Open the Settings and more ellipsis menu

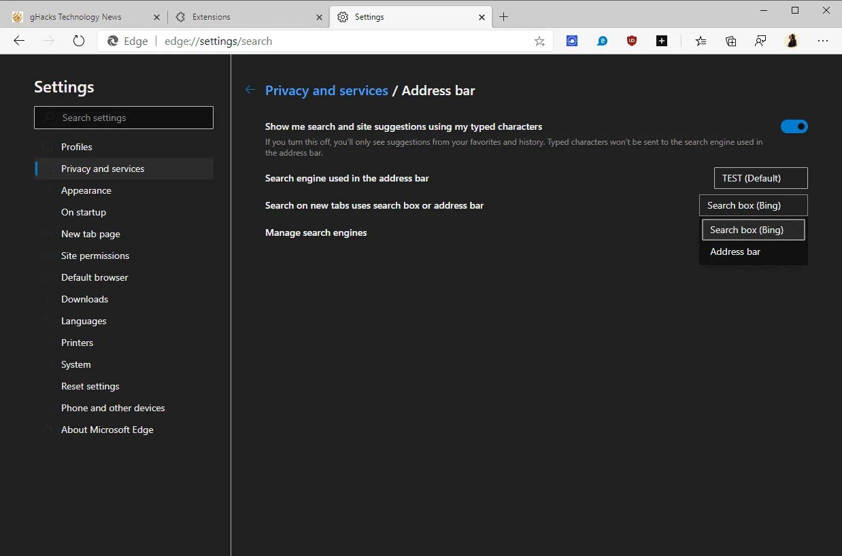click(823, 41)
